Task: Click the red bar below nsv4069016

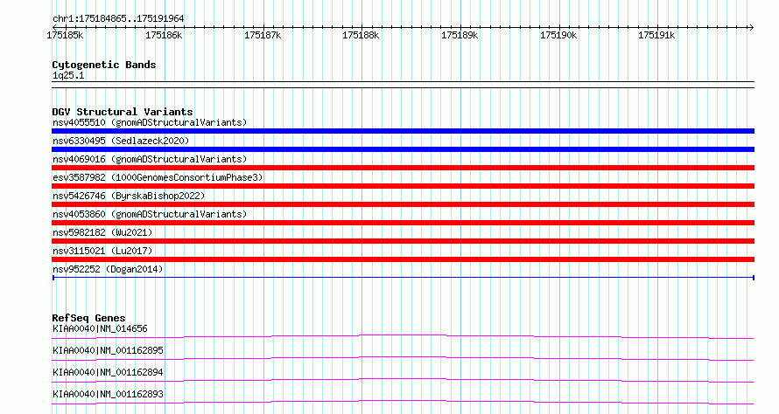Action: (x=403, y=168)
